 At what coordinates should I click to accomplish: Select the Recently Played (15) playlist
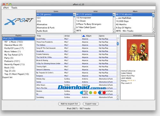(x=19, y=65)
